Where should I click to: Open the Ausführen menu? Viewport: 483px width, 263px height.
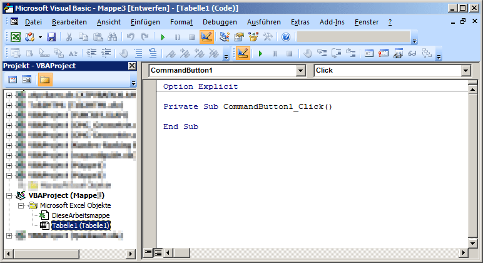click(263, 22)
